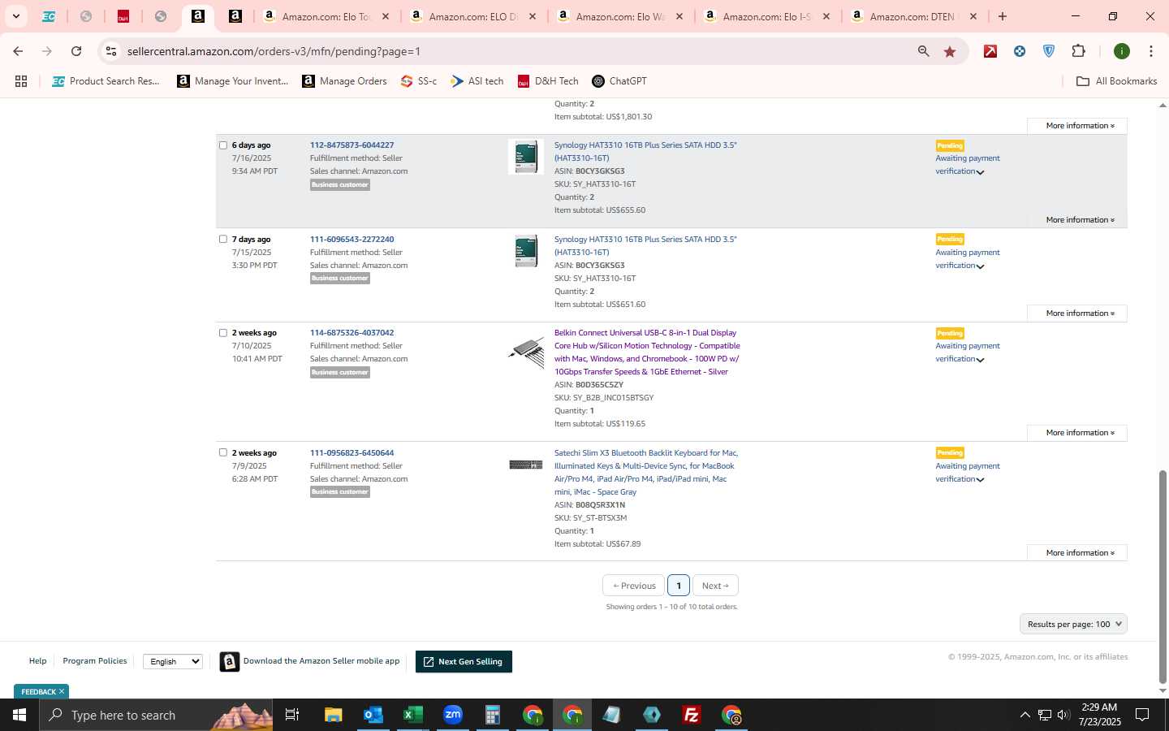Open the Adobe Acrobat extension icon
Screen dimensions: 1169x731
990,51
